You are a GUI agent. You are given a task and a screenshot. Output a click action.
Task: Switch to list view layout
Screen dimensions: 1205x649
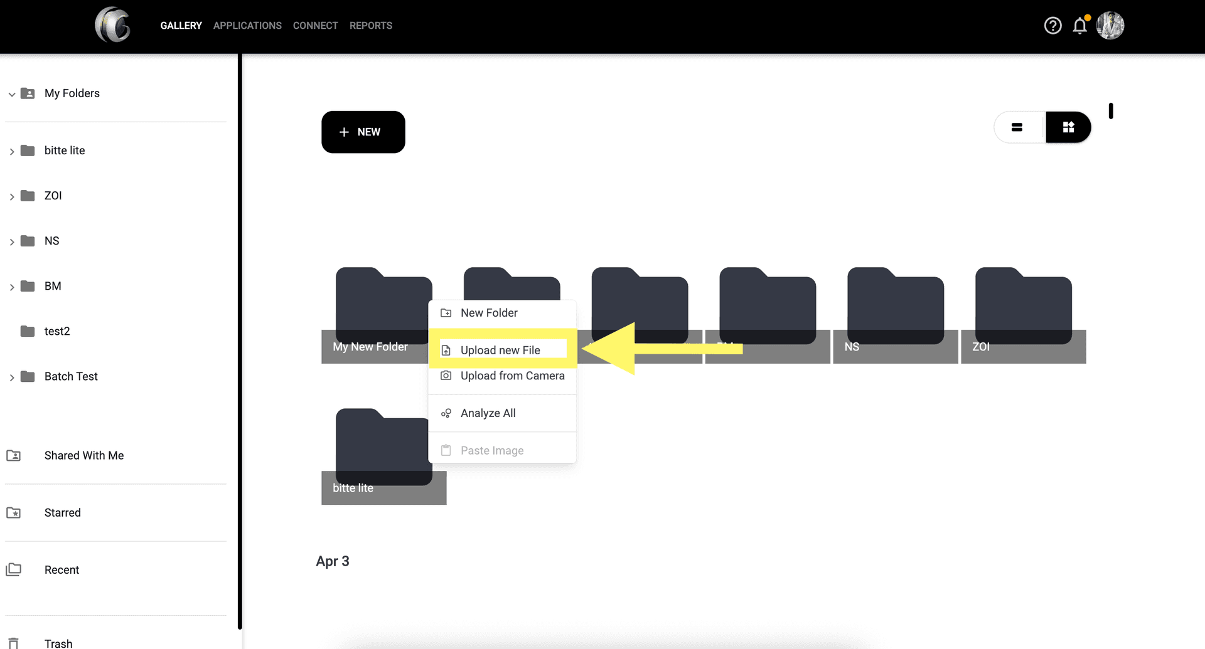click(1017, 127)
